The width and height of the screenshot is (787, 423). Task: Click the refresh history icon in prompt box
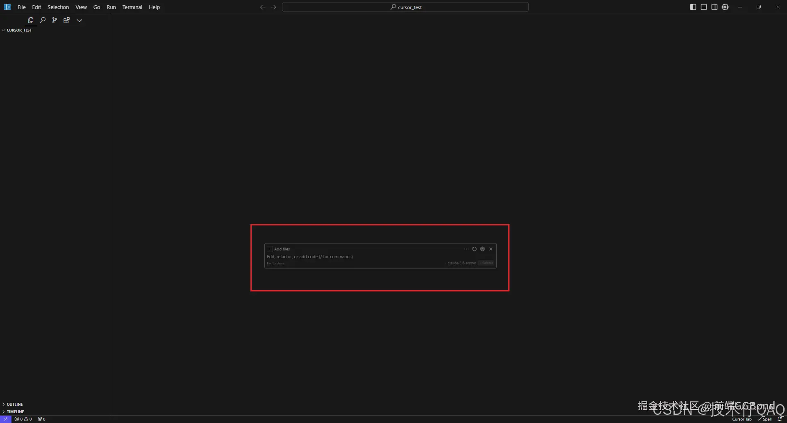pyautogui.click(x=474, y=249)
